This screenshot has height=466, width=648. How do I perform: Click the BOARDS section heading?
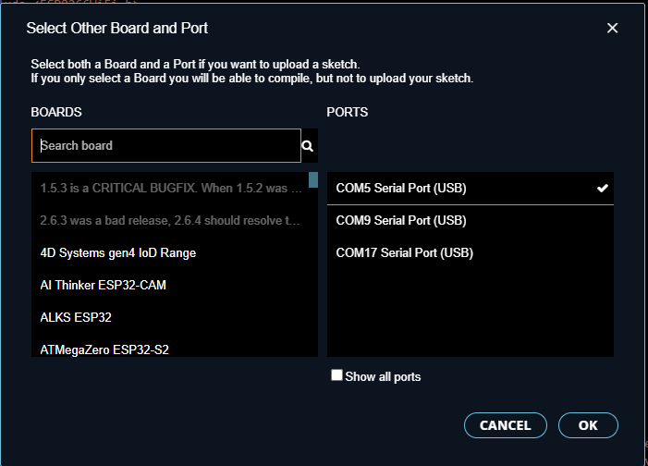coord(56,112)
